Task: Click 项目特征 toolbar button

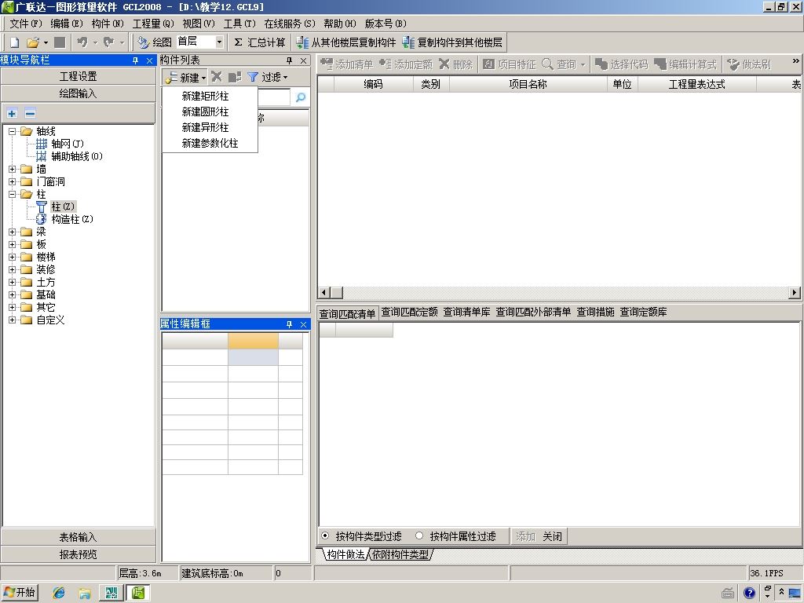Action: [x=509, y=64]
